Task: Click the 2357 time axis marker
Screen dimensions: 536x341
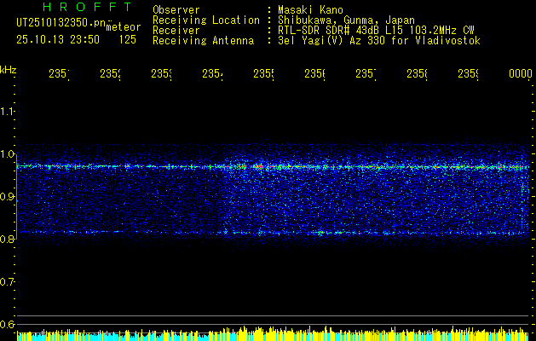Action: (366, 74)
